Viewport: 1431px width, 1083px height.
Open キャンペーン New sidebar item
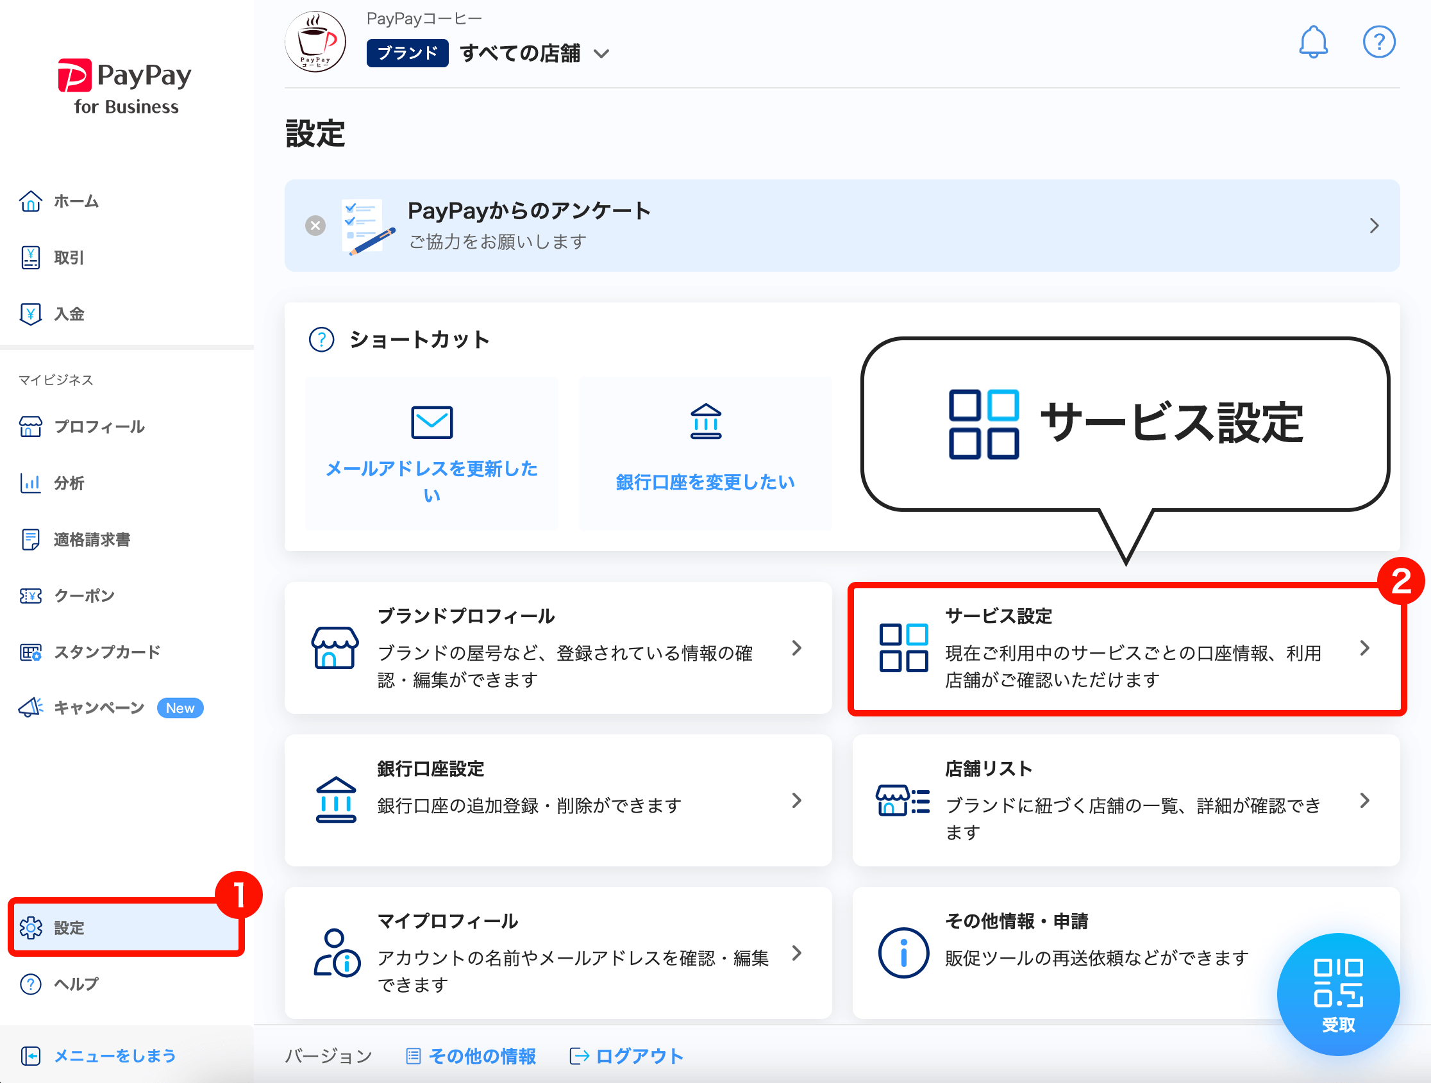tap(99, 708)
